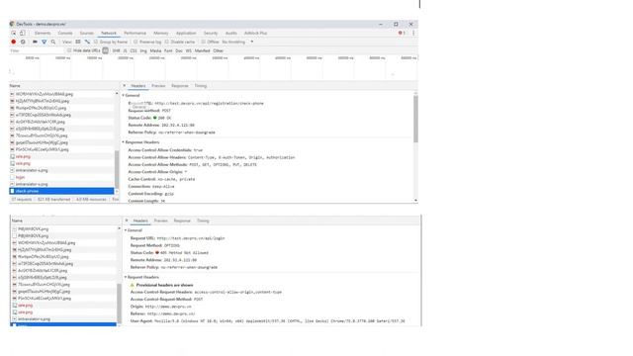This screenshot has height=356, width=633.
Task: Clear the network log
Action: pos(23,42)
